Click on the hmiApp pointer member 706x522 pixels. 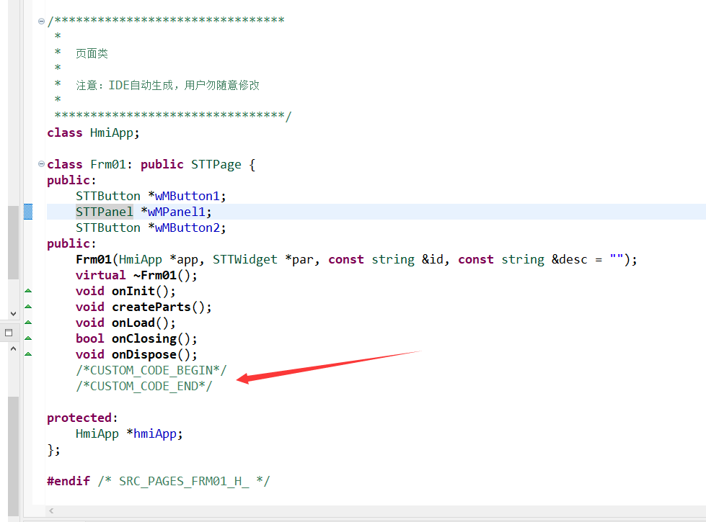155,433
